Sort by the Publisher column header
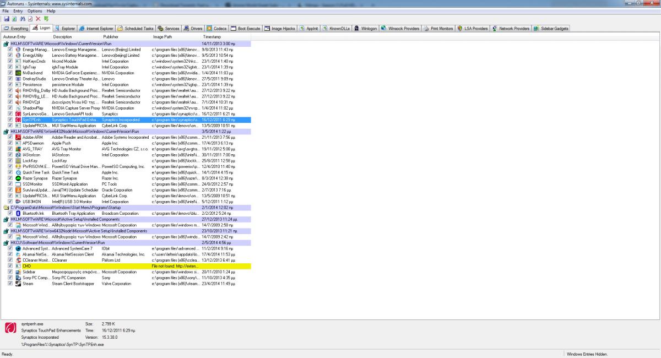 pyautogui.click(x=126, y=36)
